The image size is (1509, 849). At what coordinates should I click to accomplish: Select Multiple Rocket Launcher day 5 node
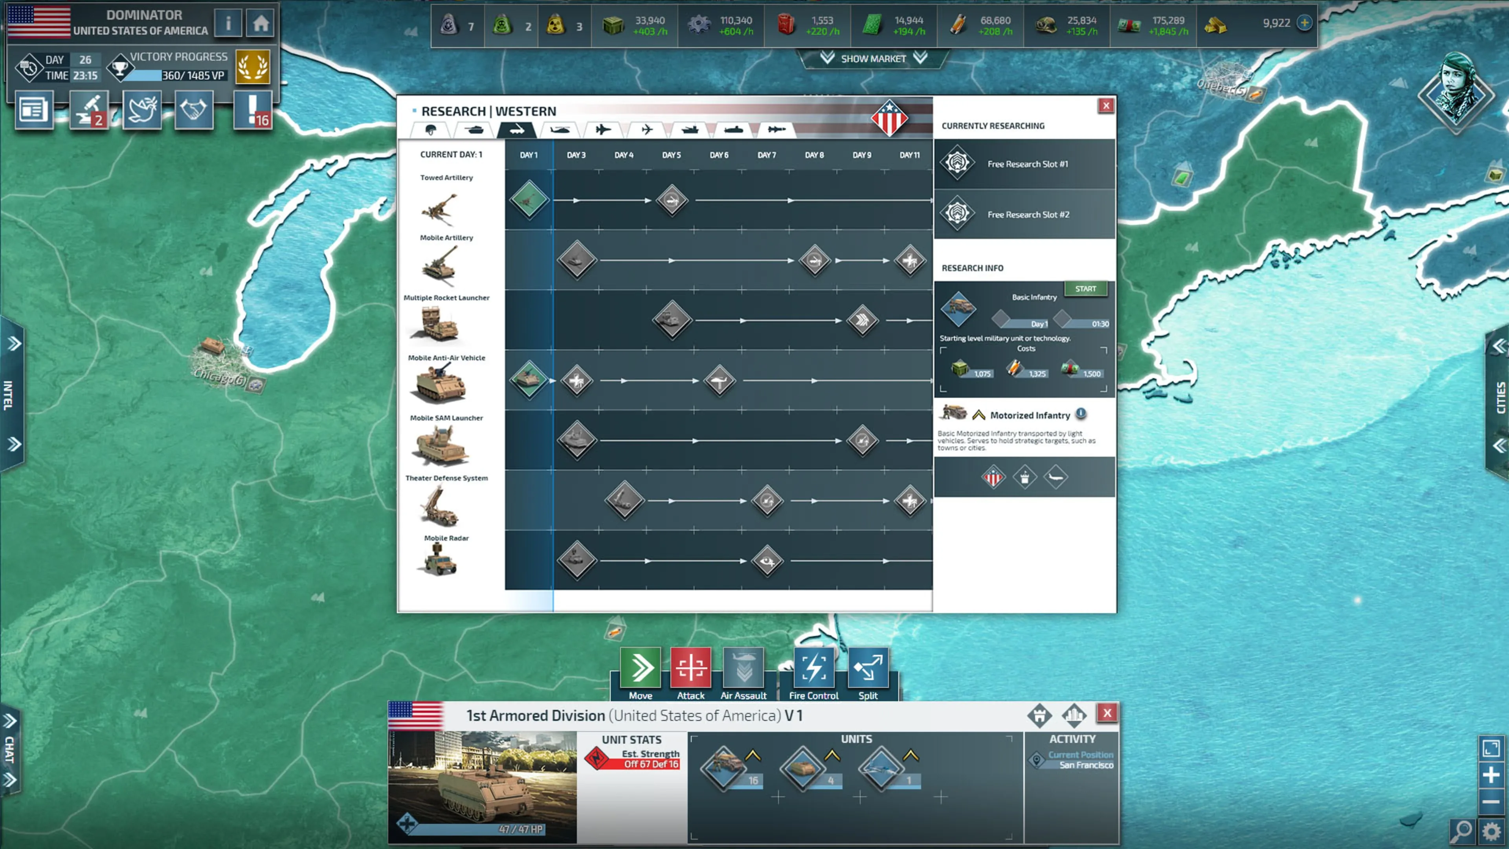point(672,320)
